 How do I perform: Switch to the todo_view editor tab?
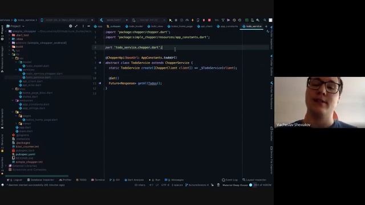coord(155,27)
